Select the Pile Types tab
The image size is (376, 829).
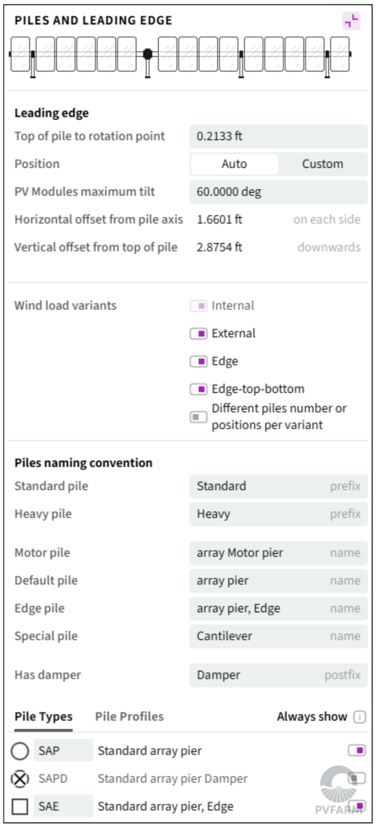click(43, 717)
